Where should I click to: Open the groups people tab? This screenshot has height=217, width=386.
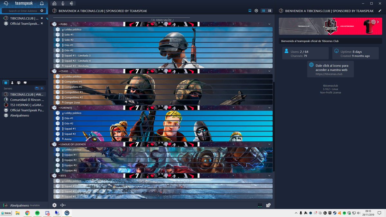pos(19,83)
